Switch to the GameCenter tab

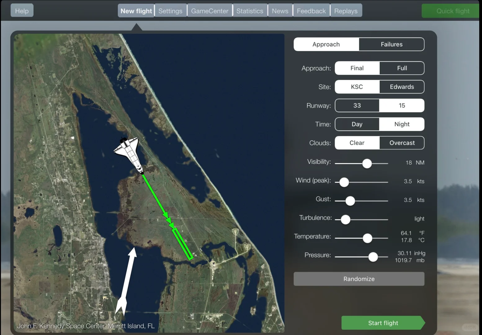[210, 11]
